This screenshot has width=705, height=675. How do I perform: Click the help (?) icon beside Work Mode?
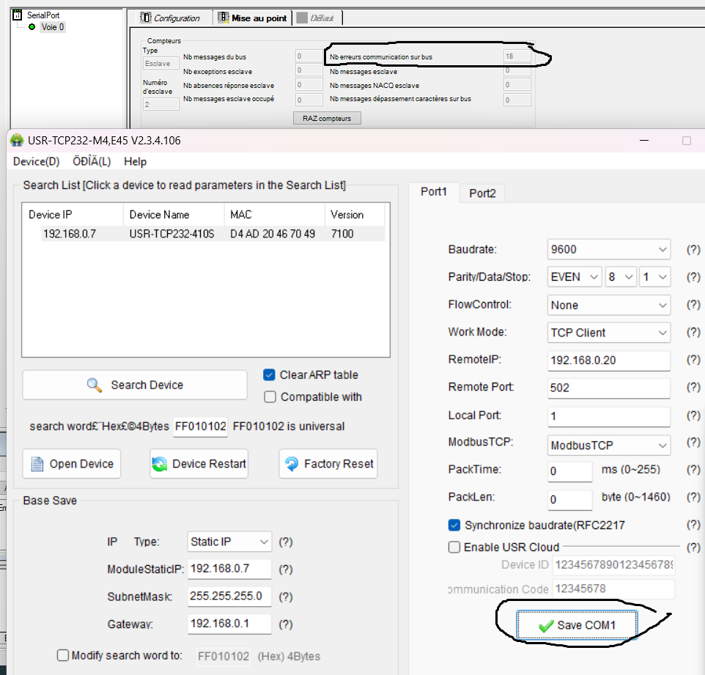coord(693,333)
